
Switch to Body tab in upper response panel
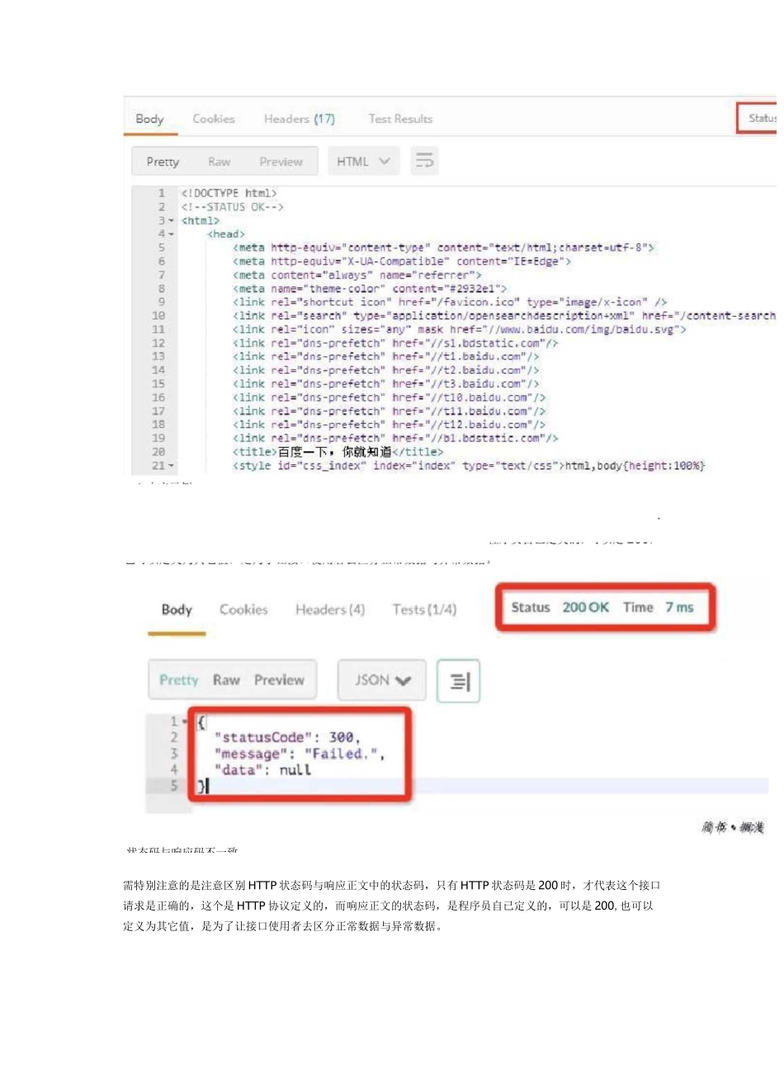149,119
